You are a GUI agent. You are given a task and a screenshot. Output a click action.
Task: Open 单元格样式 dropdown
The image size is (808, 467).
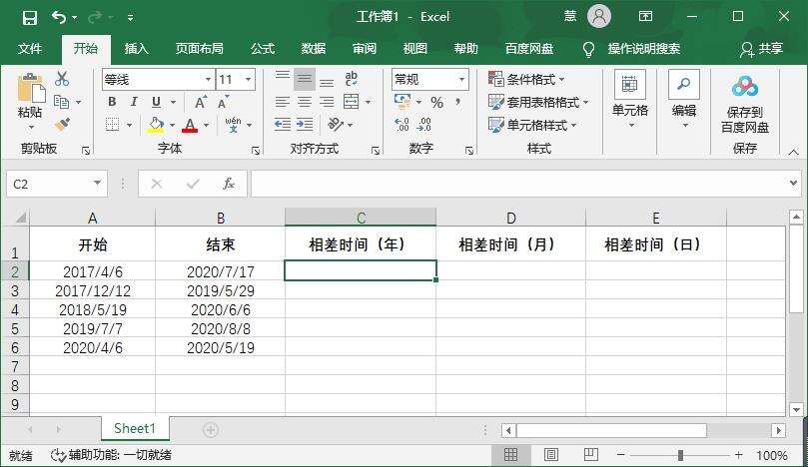tap(532, 125)
